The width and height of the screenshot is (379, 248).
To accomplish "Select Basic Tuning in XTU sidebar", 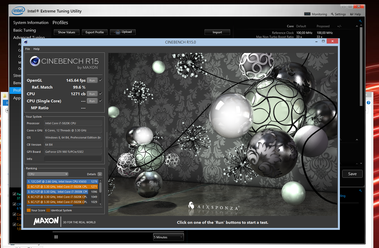I will pos(25,30).
